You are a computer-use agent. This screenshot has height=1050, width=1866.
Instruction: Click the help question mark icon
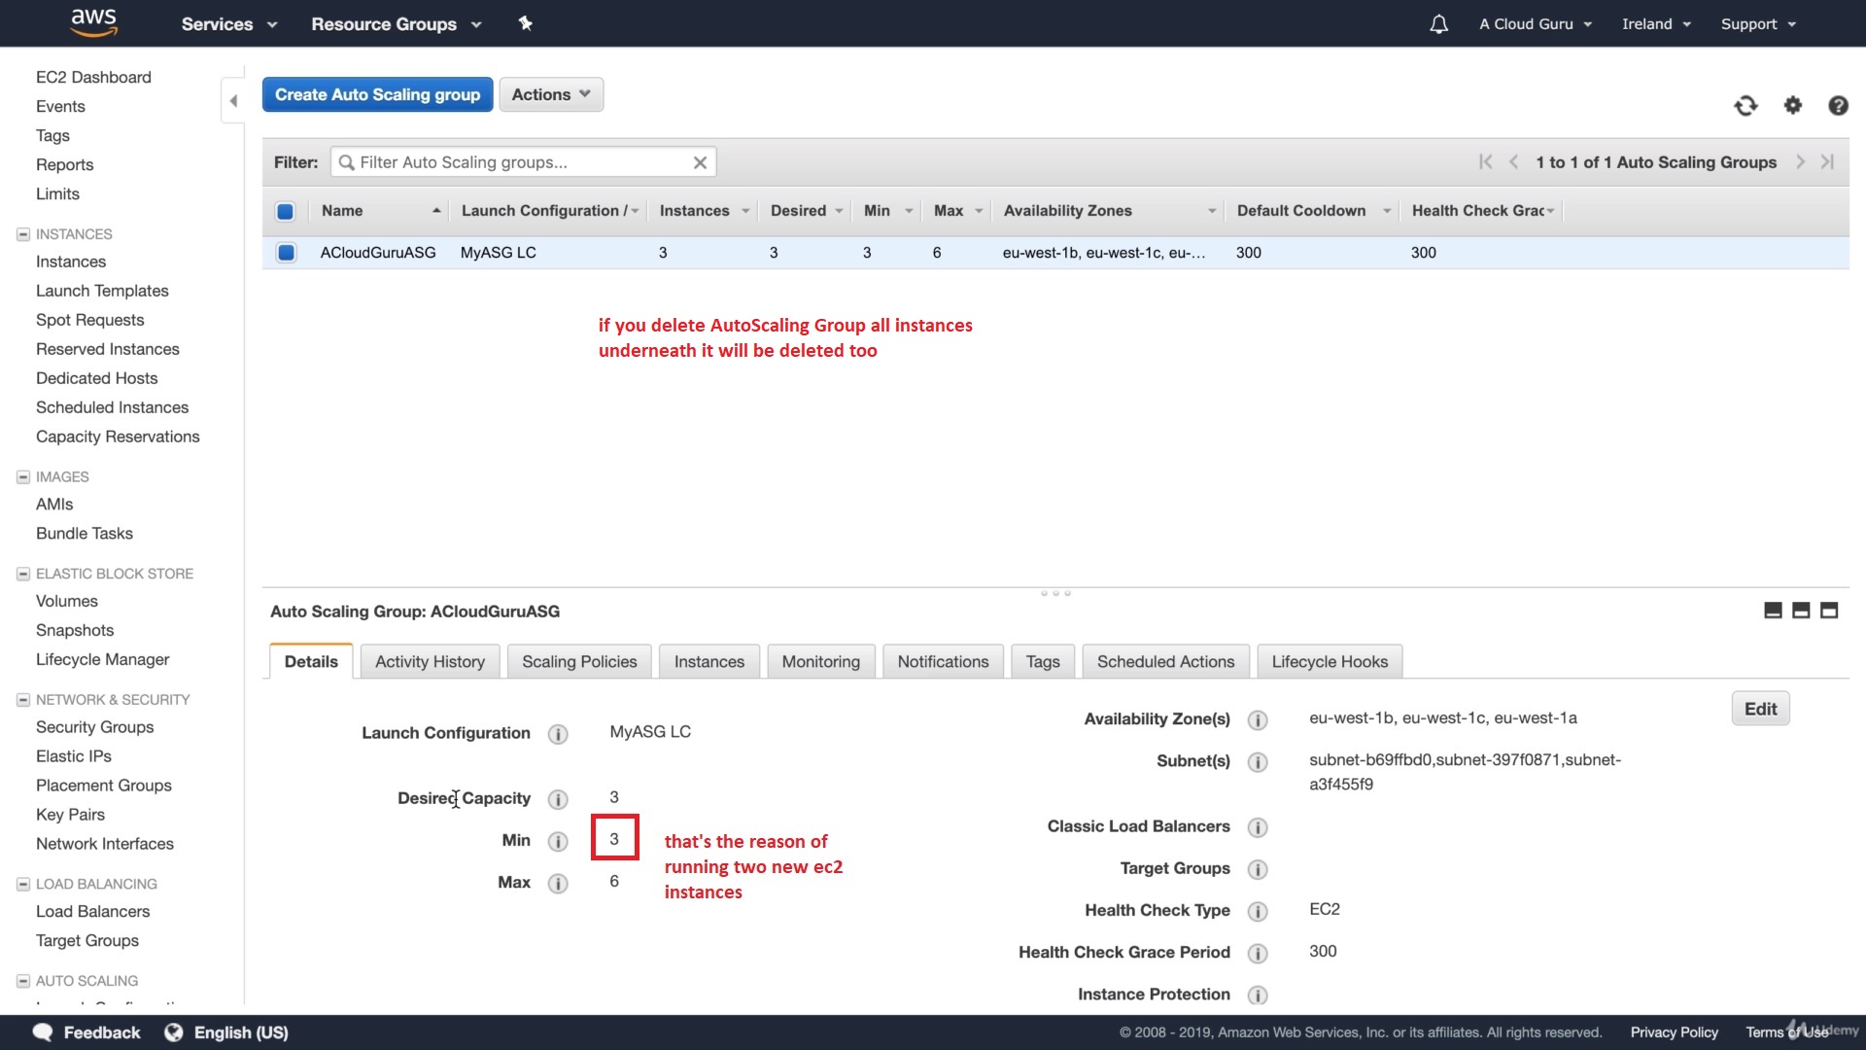tap(1837, 105)
